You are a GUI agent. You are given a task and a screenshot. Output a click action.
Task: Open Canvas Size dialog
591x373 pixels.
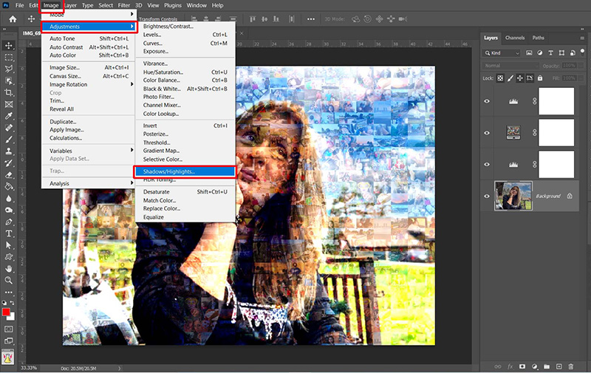(89, 76)
